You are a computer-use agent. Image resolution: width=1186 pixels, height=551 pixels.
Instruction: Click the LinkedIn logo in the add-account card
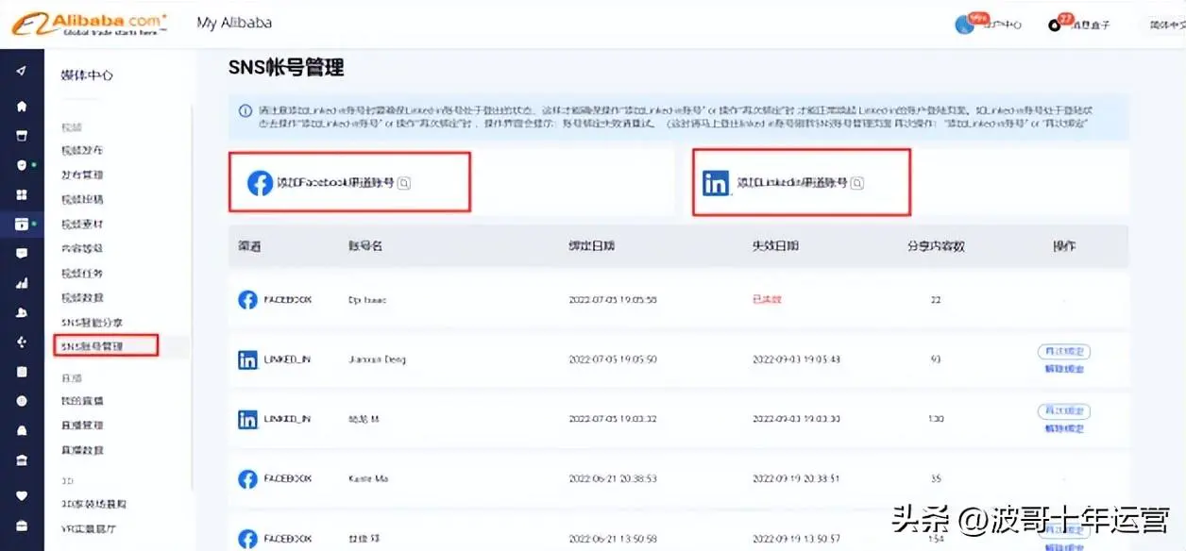[x=716, y=183]
